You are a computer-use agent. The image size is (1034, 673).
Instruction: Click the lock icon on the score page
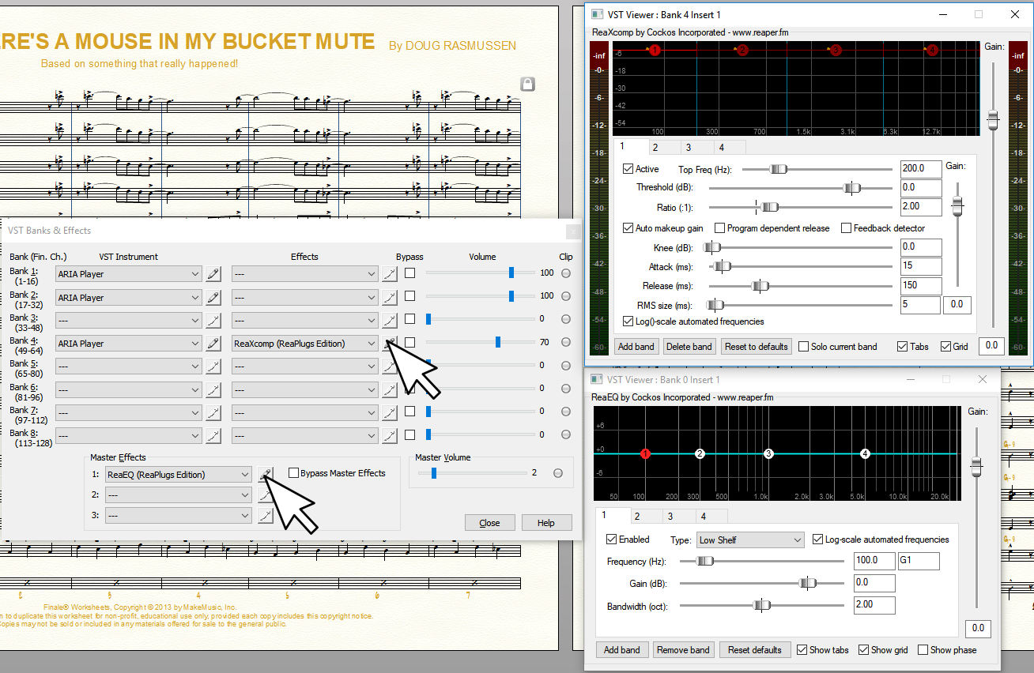point(528,84)
